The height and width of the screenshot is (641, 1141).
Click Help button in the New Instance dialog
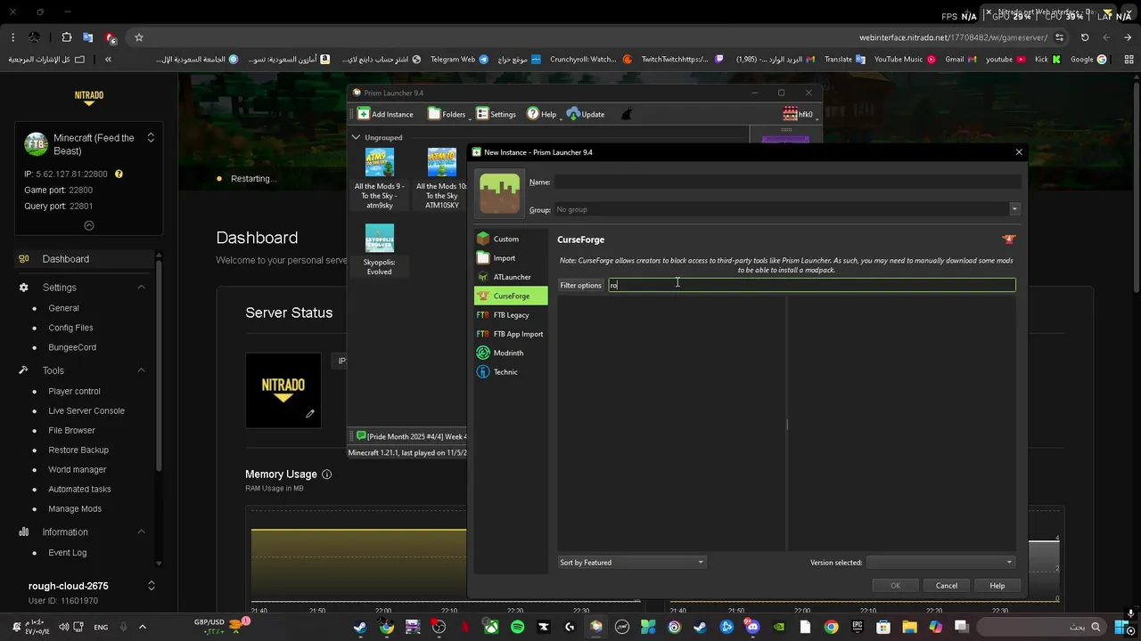pos(997,586)
